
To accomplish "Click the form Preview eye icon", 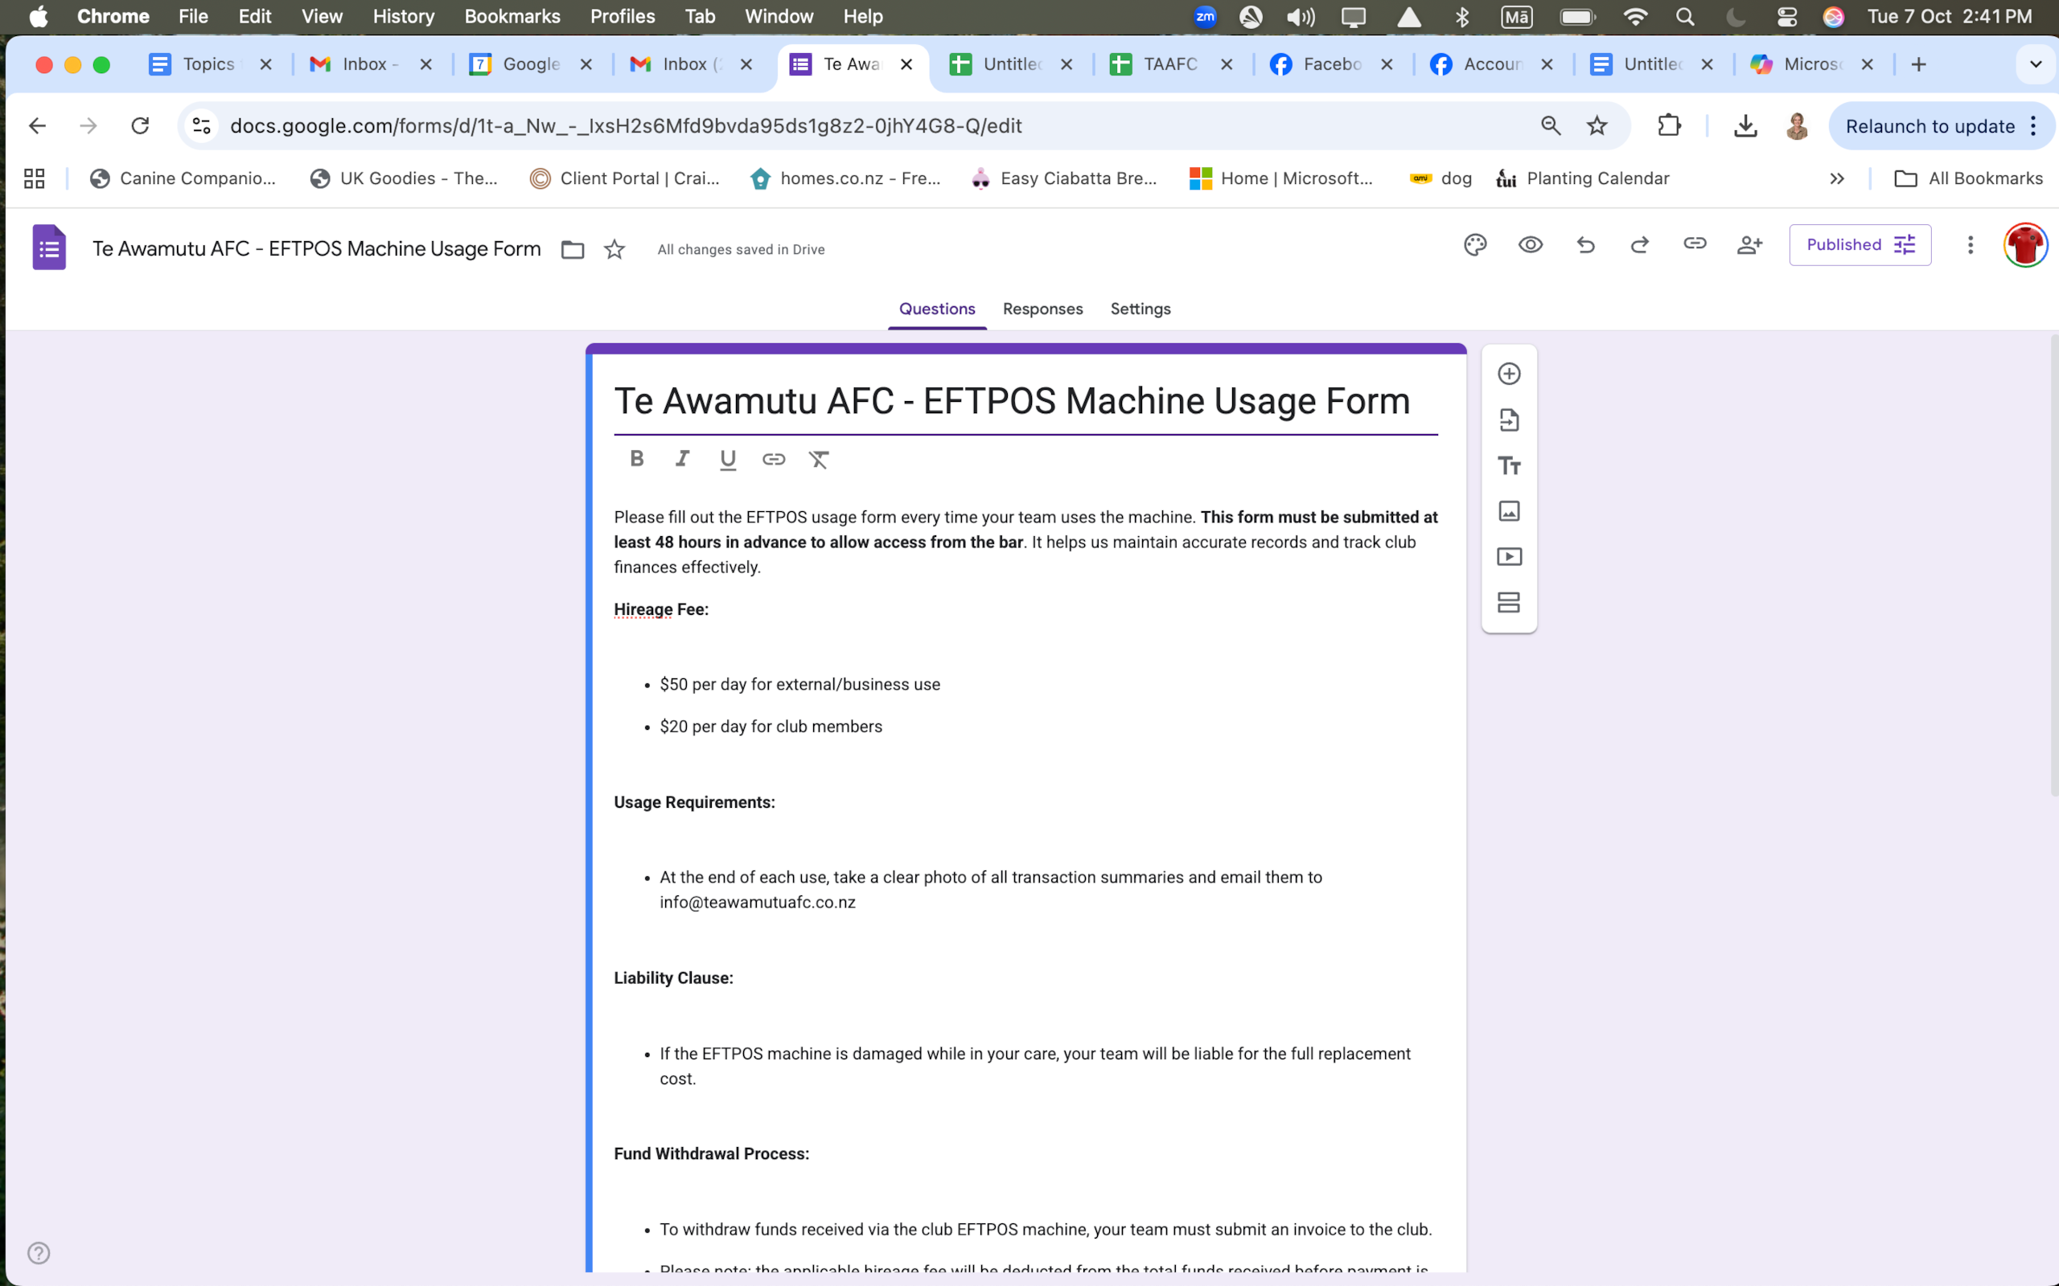I will 1530,245.
